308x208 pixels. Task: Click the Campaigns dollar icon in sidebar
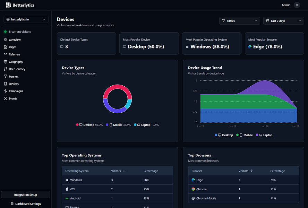[6, 91]
